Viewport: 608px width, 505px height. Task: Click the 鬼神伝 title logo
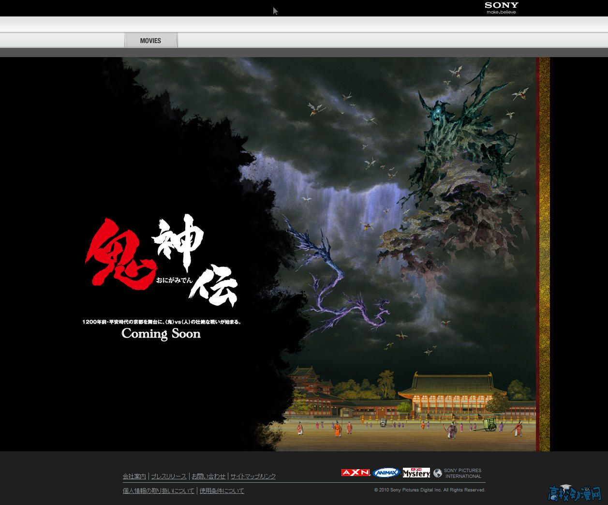coord(162,262)
